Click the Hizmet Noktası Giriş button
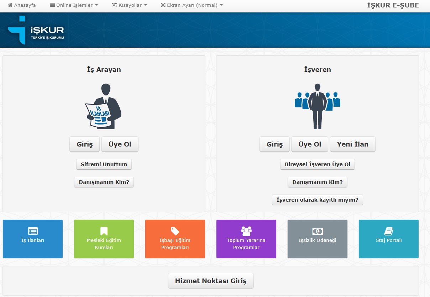The image size is (430, 297). (x=211, y=281)
